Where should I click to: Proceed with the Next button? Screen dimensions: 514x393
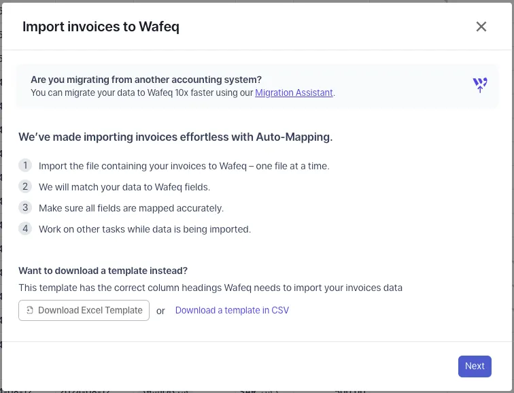click(475, 366)
